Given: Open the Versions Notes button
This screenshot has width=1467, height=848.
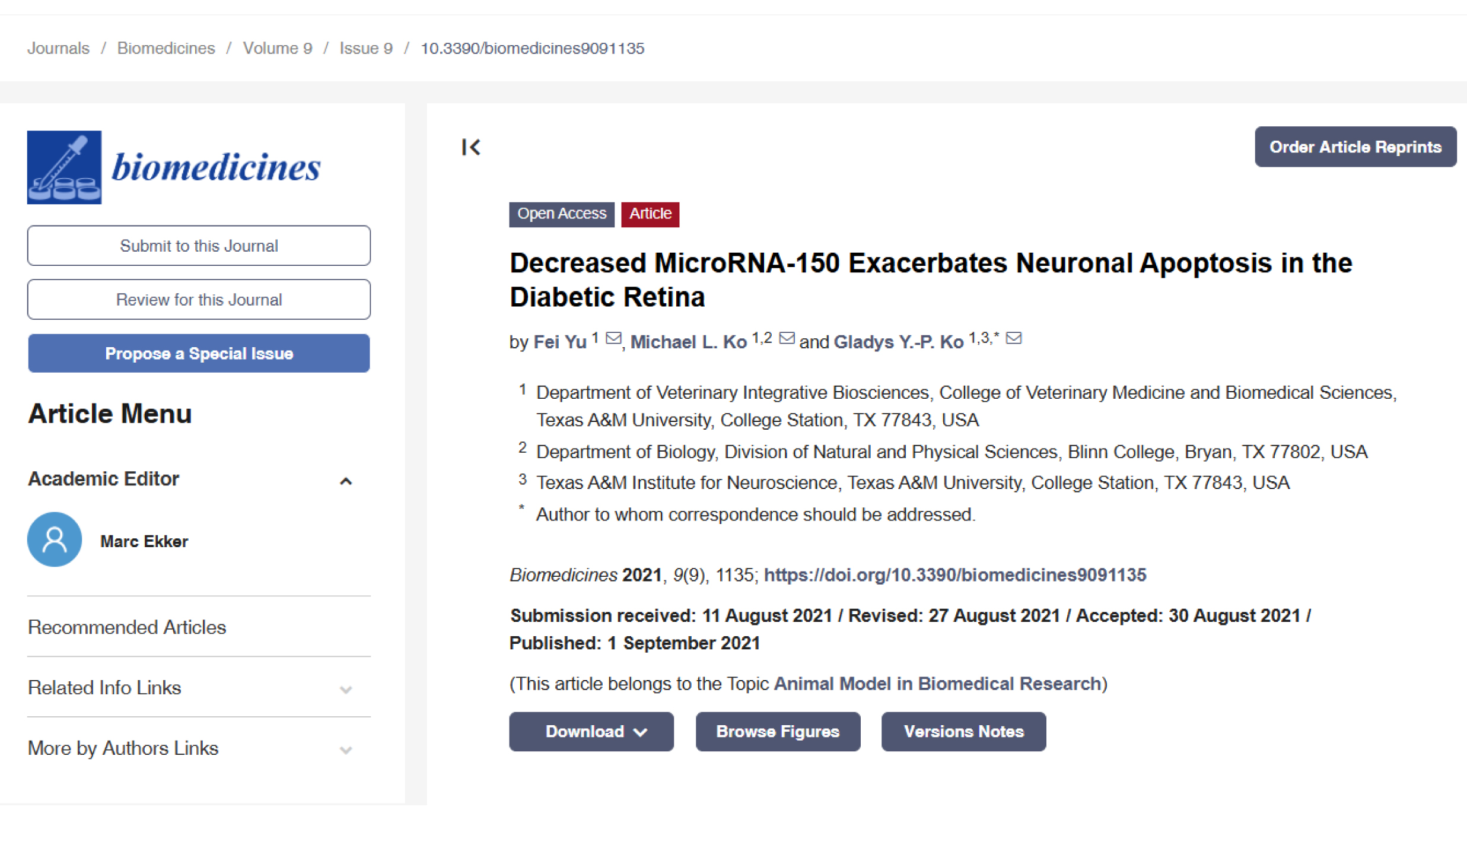Looking at the screenshot, I should click(x=963, y=732).
